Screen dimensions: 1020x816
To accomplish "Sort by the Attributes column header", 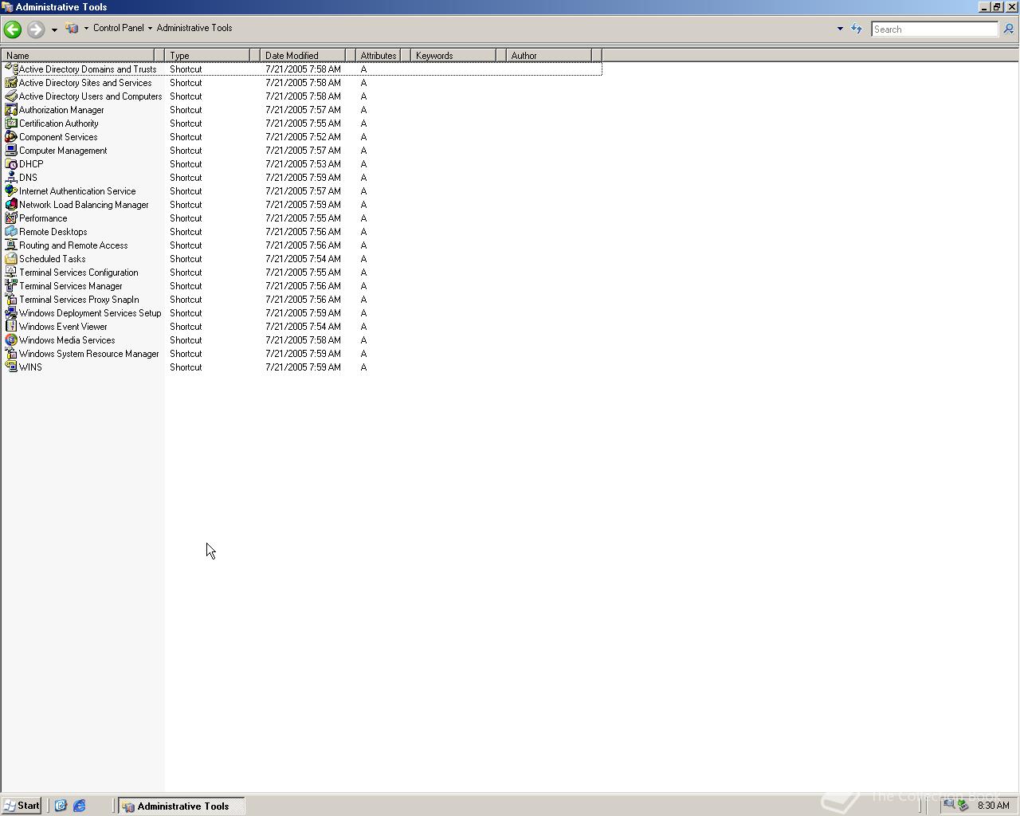I will [379, 55].
